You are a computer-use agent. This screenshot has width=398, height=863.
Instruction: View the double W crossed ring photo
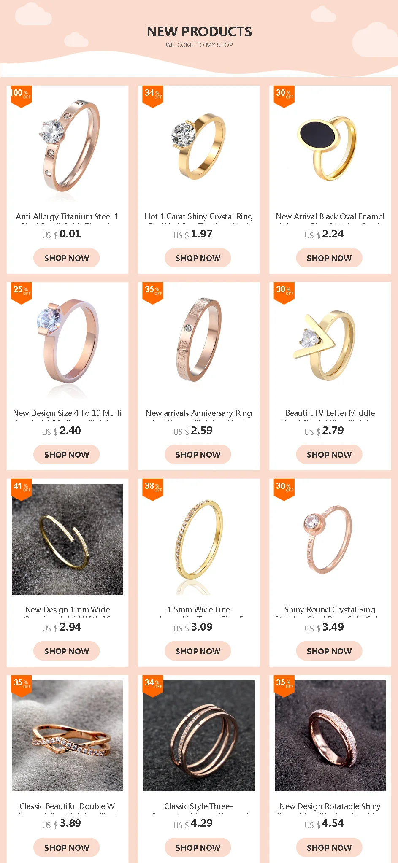point(68,736)
